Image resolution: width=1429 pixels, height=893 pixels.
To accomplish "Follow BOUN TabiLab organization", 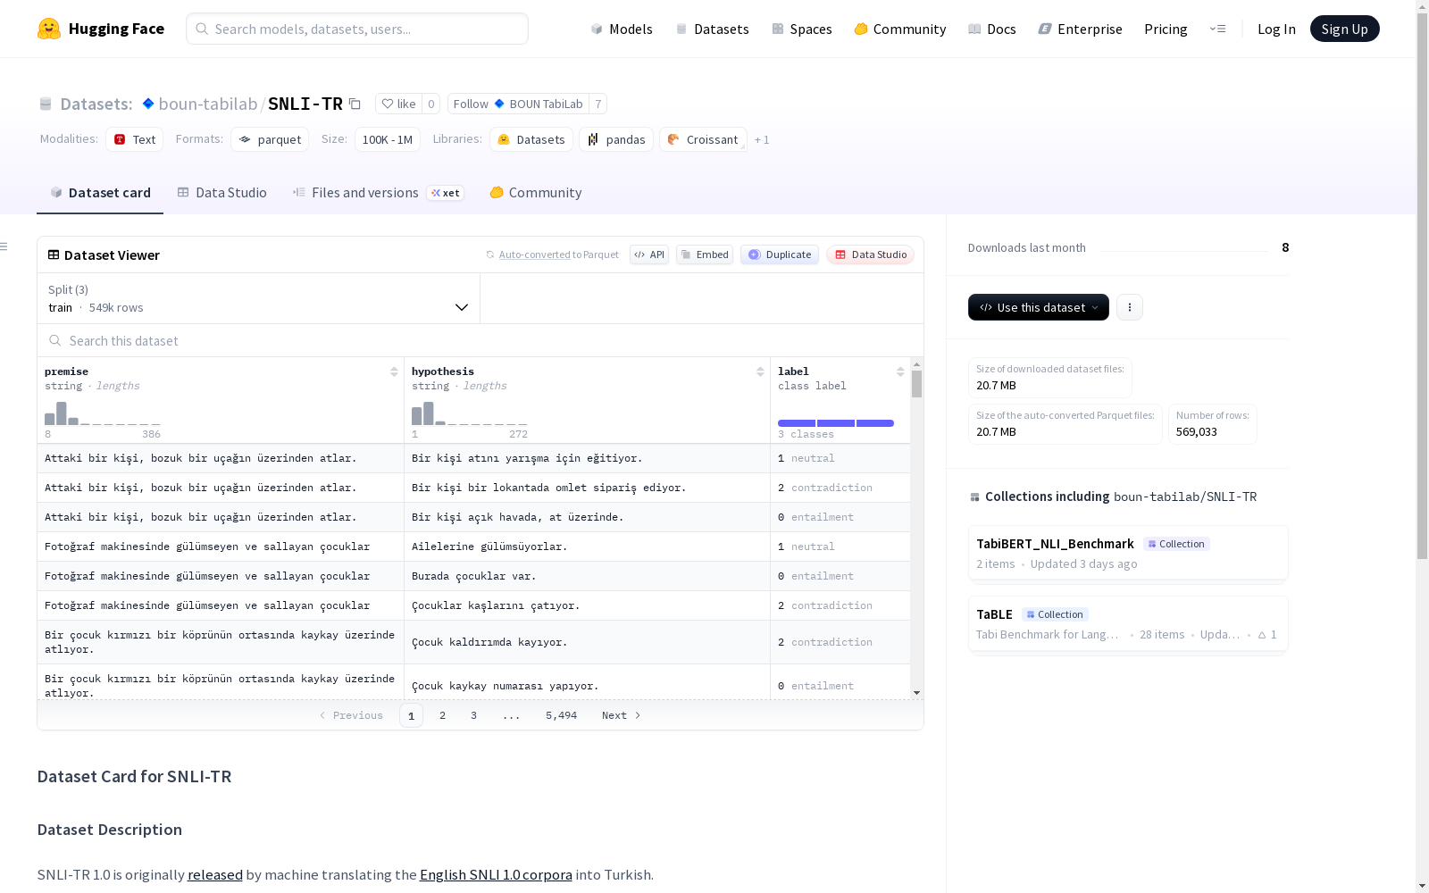I will coord(518,104).
